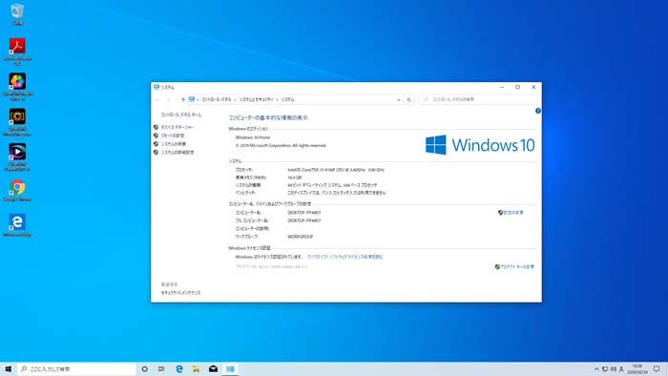The width and height of the screenshot is (668, 376).
Task: Launch Edge from the taskbar
Action: [x=179, y=368]
